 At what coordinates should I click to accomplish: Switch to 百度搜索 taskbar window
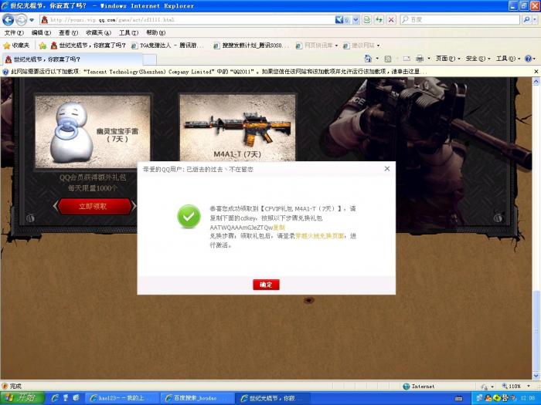coord(196,398)
